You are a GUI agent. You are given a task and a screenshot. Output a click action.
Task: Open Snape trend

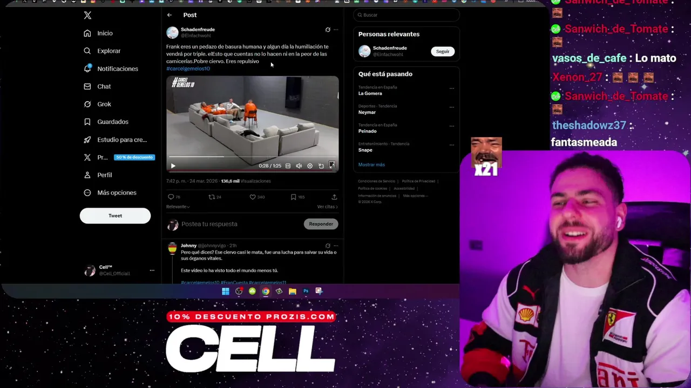point(365,150)
